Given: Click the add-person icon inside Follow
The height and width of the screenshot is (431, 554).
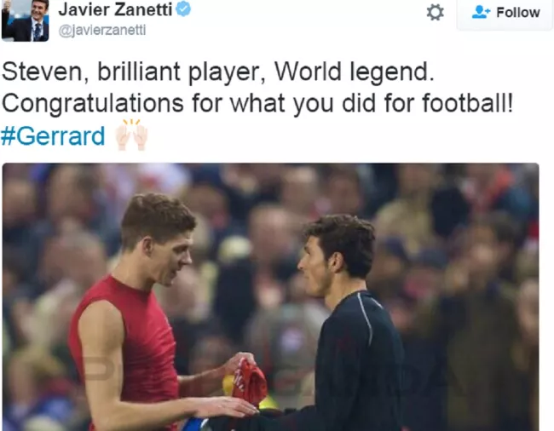Looking at the screenshot, I should 481,13.
